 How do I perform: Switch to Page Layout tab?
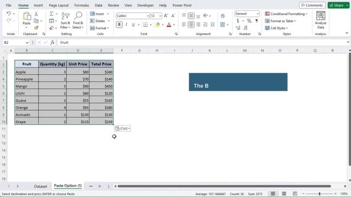pos(59,5)
